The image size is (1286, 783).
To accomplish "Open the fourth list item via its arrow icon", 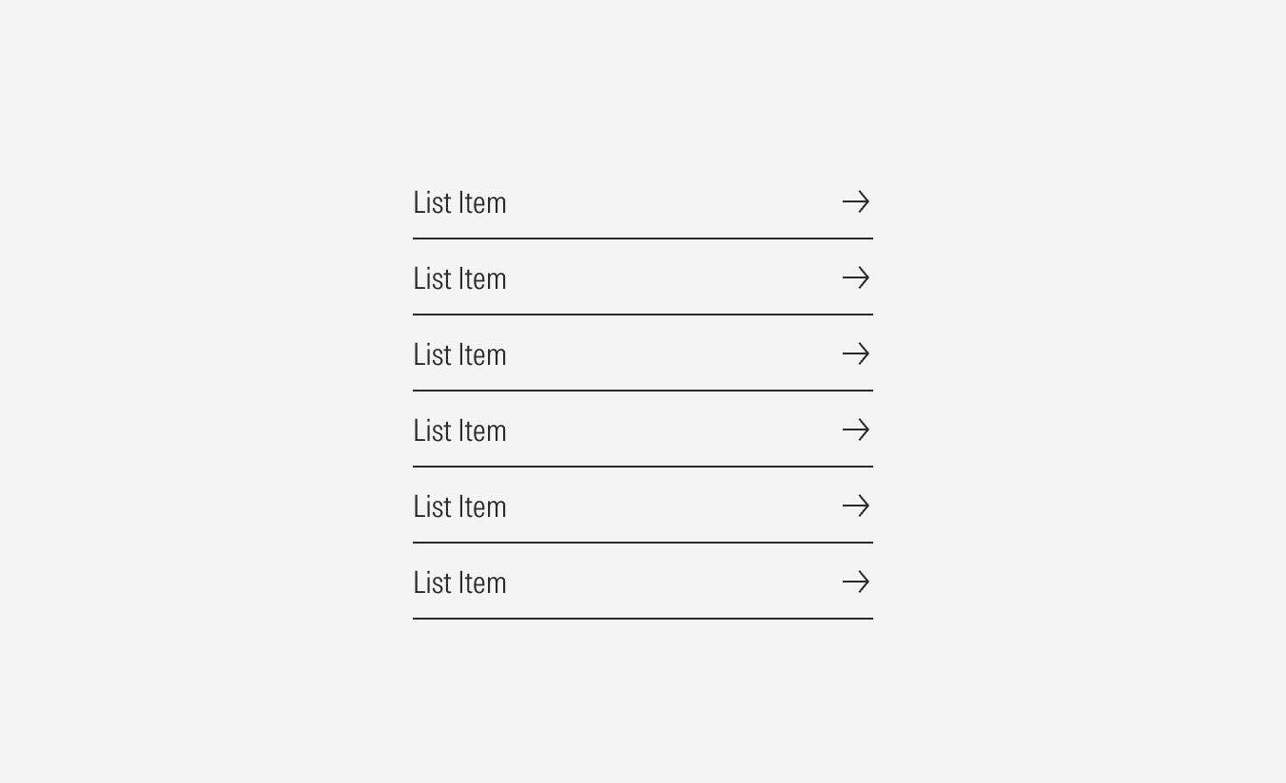I will pos(856,430).
